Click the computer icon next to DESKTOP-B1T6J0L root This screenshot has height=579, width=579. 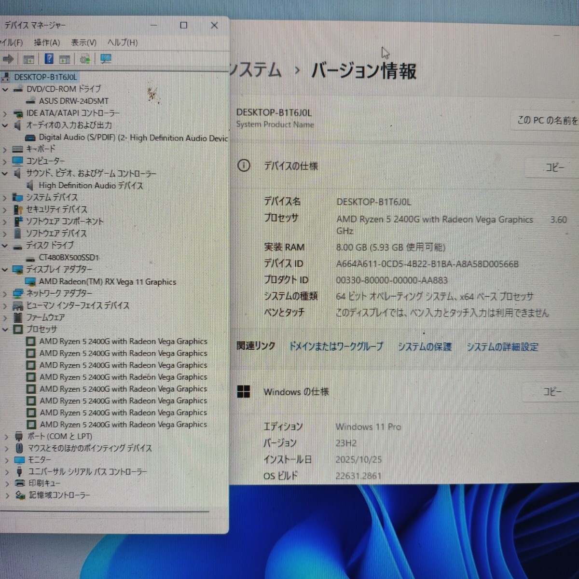point(6,77)
